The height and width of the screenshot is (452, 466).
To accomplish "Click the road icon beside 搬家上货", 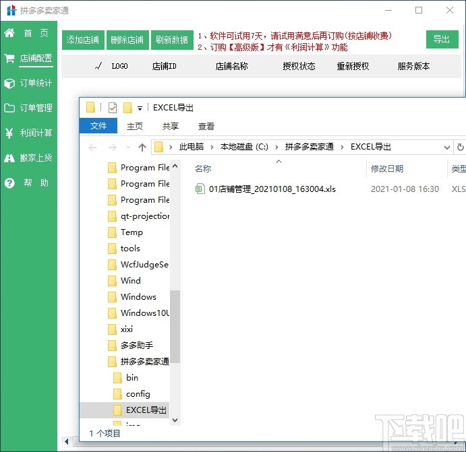I will click(9, 158).
